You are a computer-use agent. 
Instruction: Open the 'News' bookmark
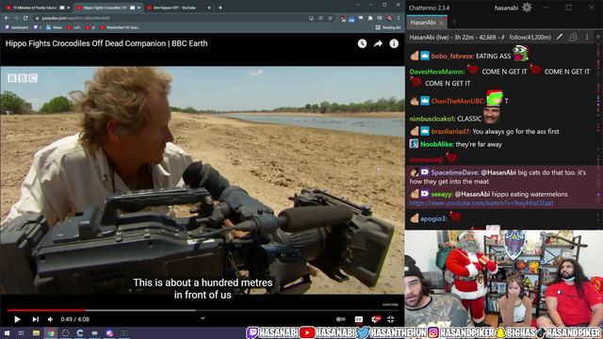click(x=54, y=27)
